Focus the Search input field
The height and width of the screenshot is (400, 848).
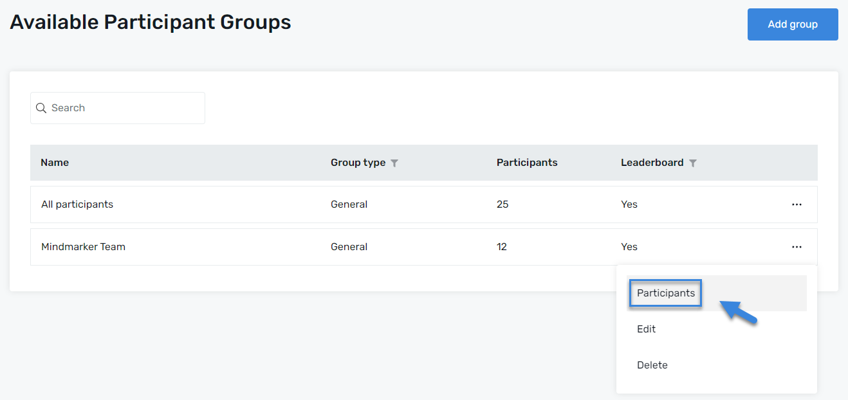point(125,108)
